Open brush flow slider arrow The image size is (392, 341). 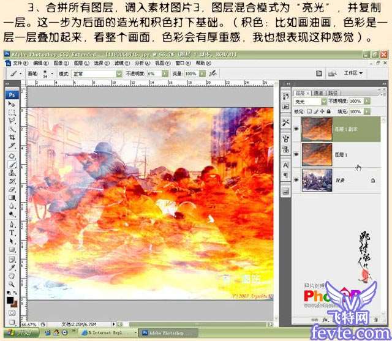pos(202,73)
